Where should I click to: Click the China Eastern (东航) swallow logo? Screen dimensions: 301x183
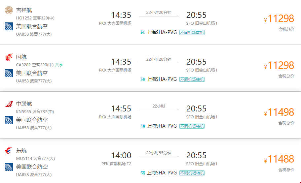click(9, 151)
